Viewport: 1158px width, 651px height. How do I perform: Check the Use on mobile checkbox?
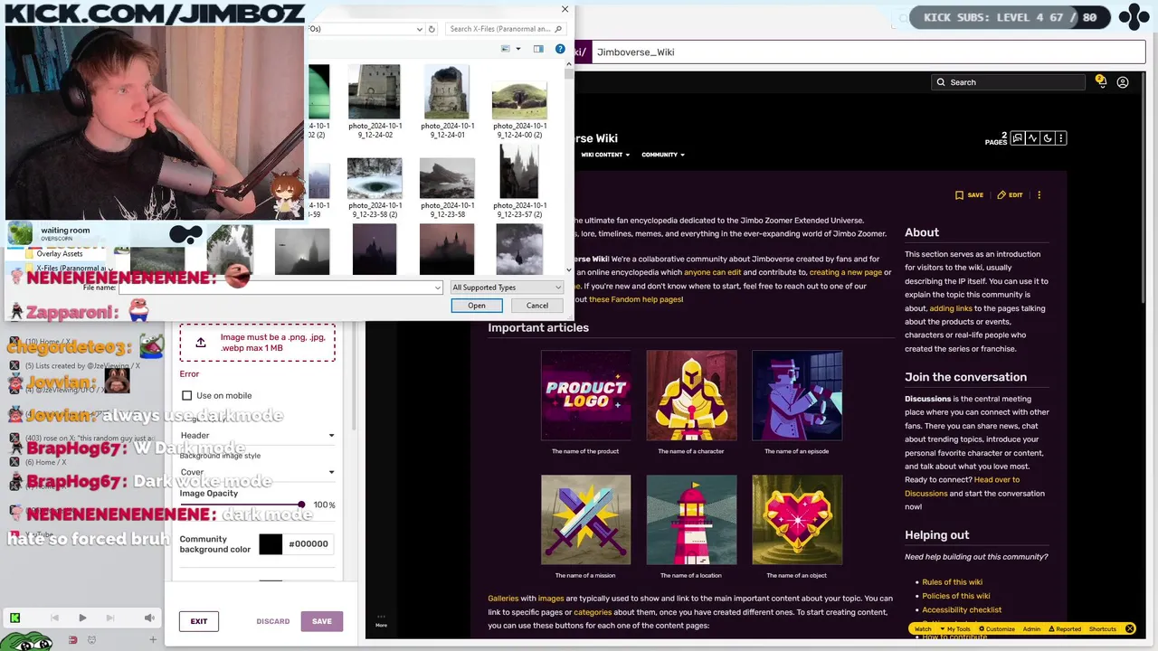point(187,395)
